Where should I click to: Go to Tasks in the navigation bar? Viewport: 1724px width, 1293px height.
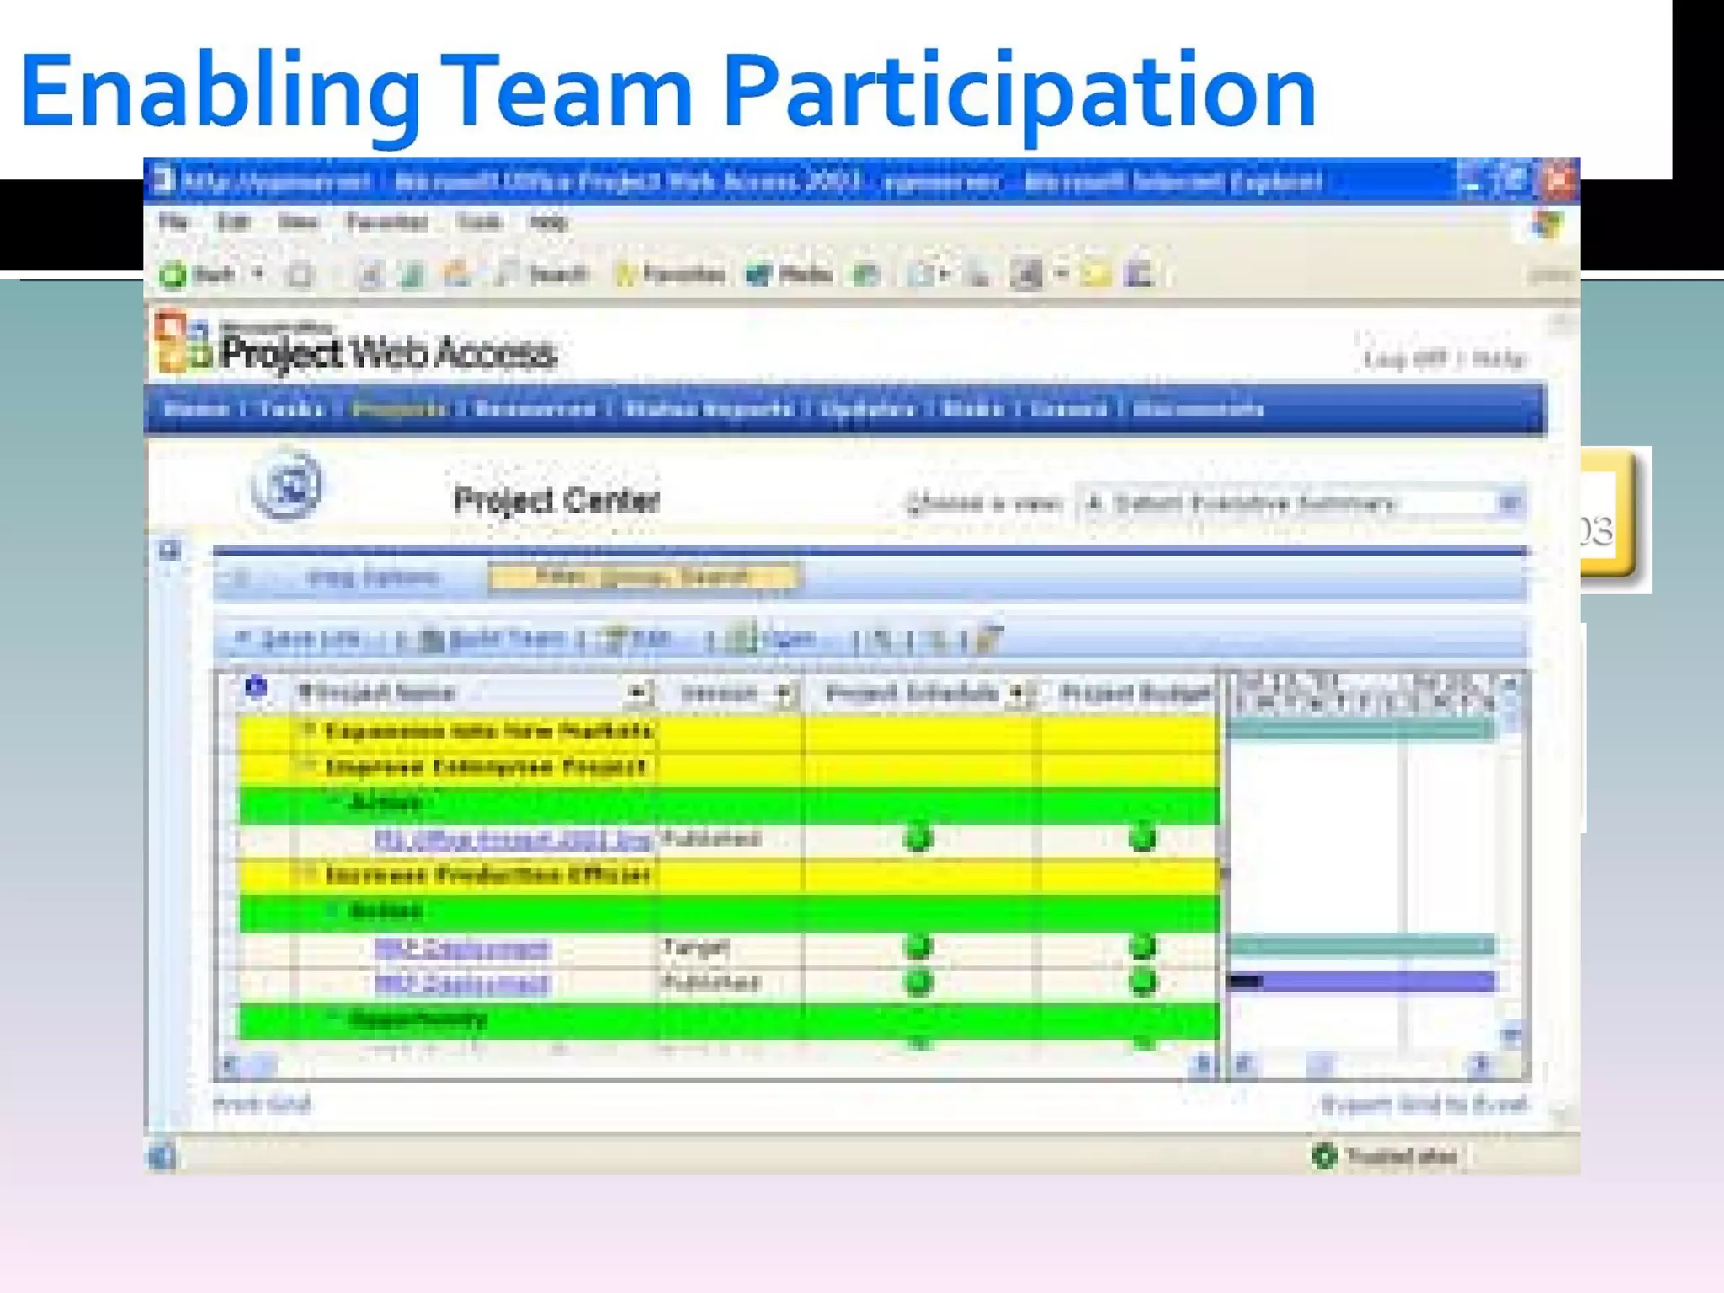pyautogui.click(x=291, y=408)
